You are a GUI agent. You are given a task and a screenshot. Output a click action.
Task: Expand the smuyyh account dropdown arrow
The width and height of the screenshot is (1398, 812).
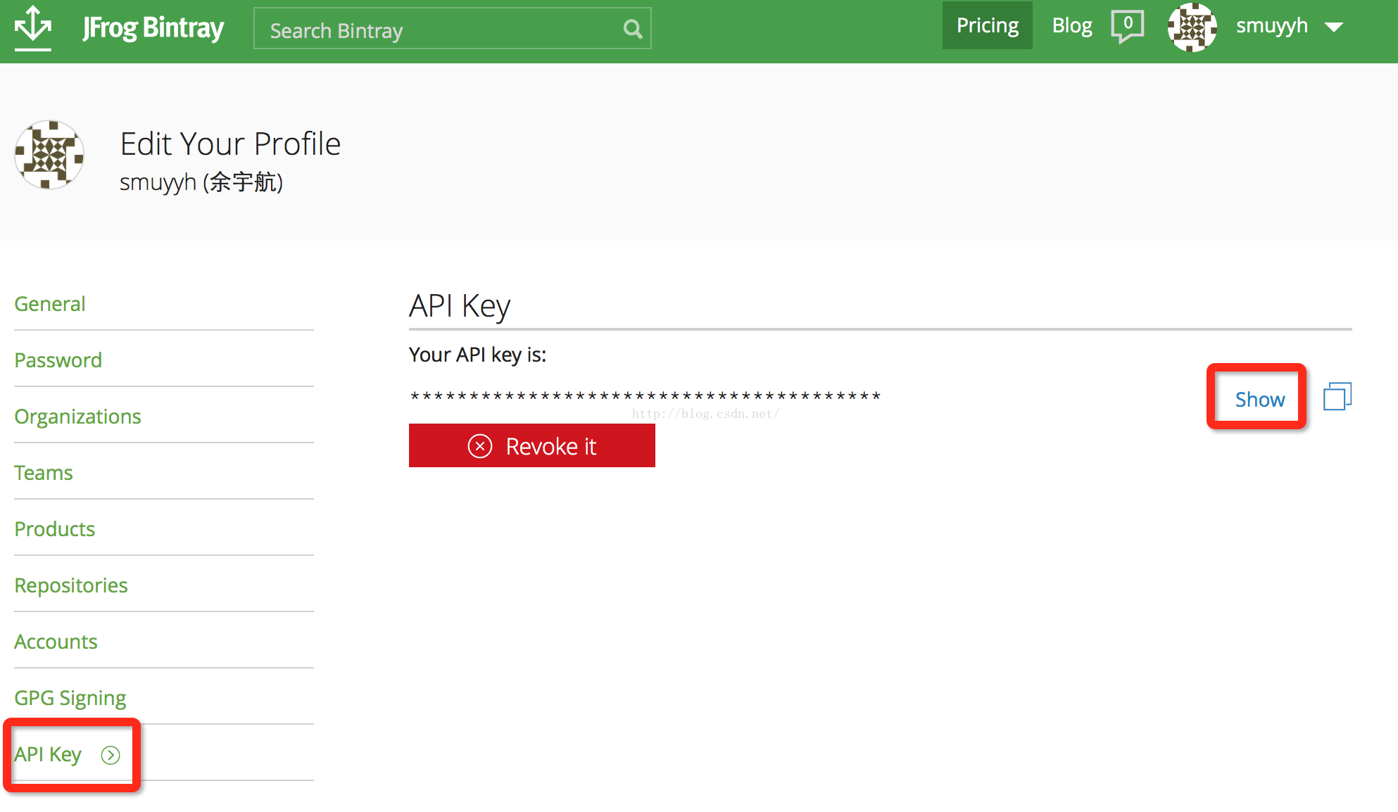click(x=1333, y=27)
